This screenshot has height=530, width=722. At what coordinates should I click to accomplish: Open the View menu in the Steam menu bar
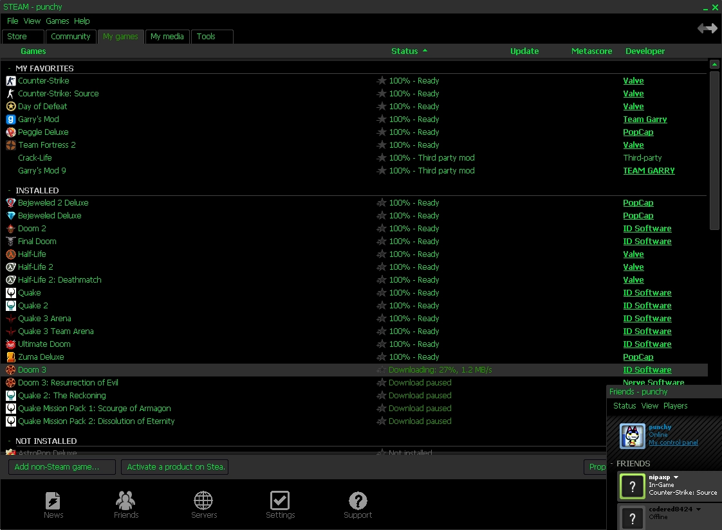pyautogui.click(x=32, y=21)
